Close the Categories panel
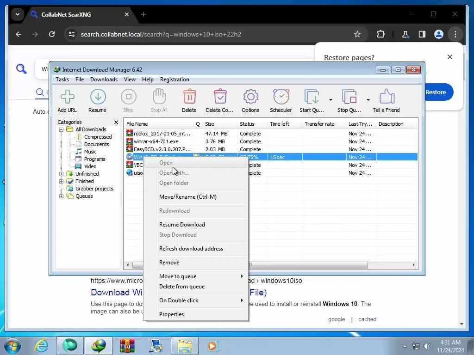Viewport: 474px width, 355px height. point(116,122)
